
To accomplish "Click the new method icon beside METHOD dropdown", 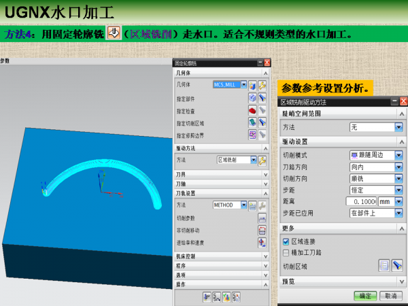I will pyautogui.click(x=252, y=206).
